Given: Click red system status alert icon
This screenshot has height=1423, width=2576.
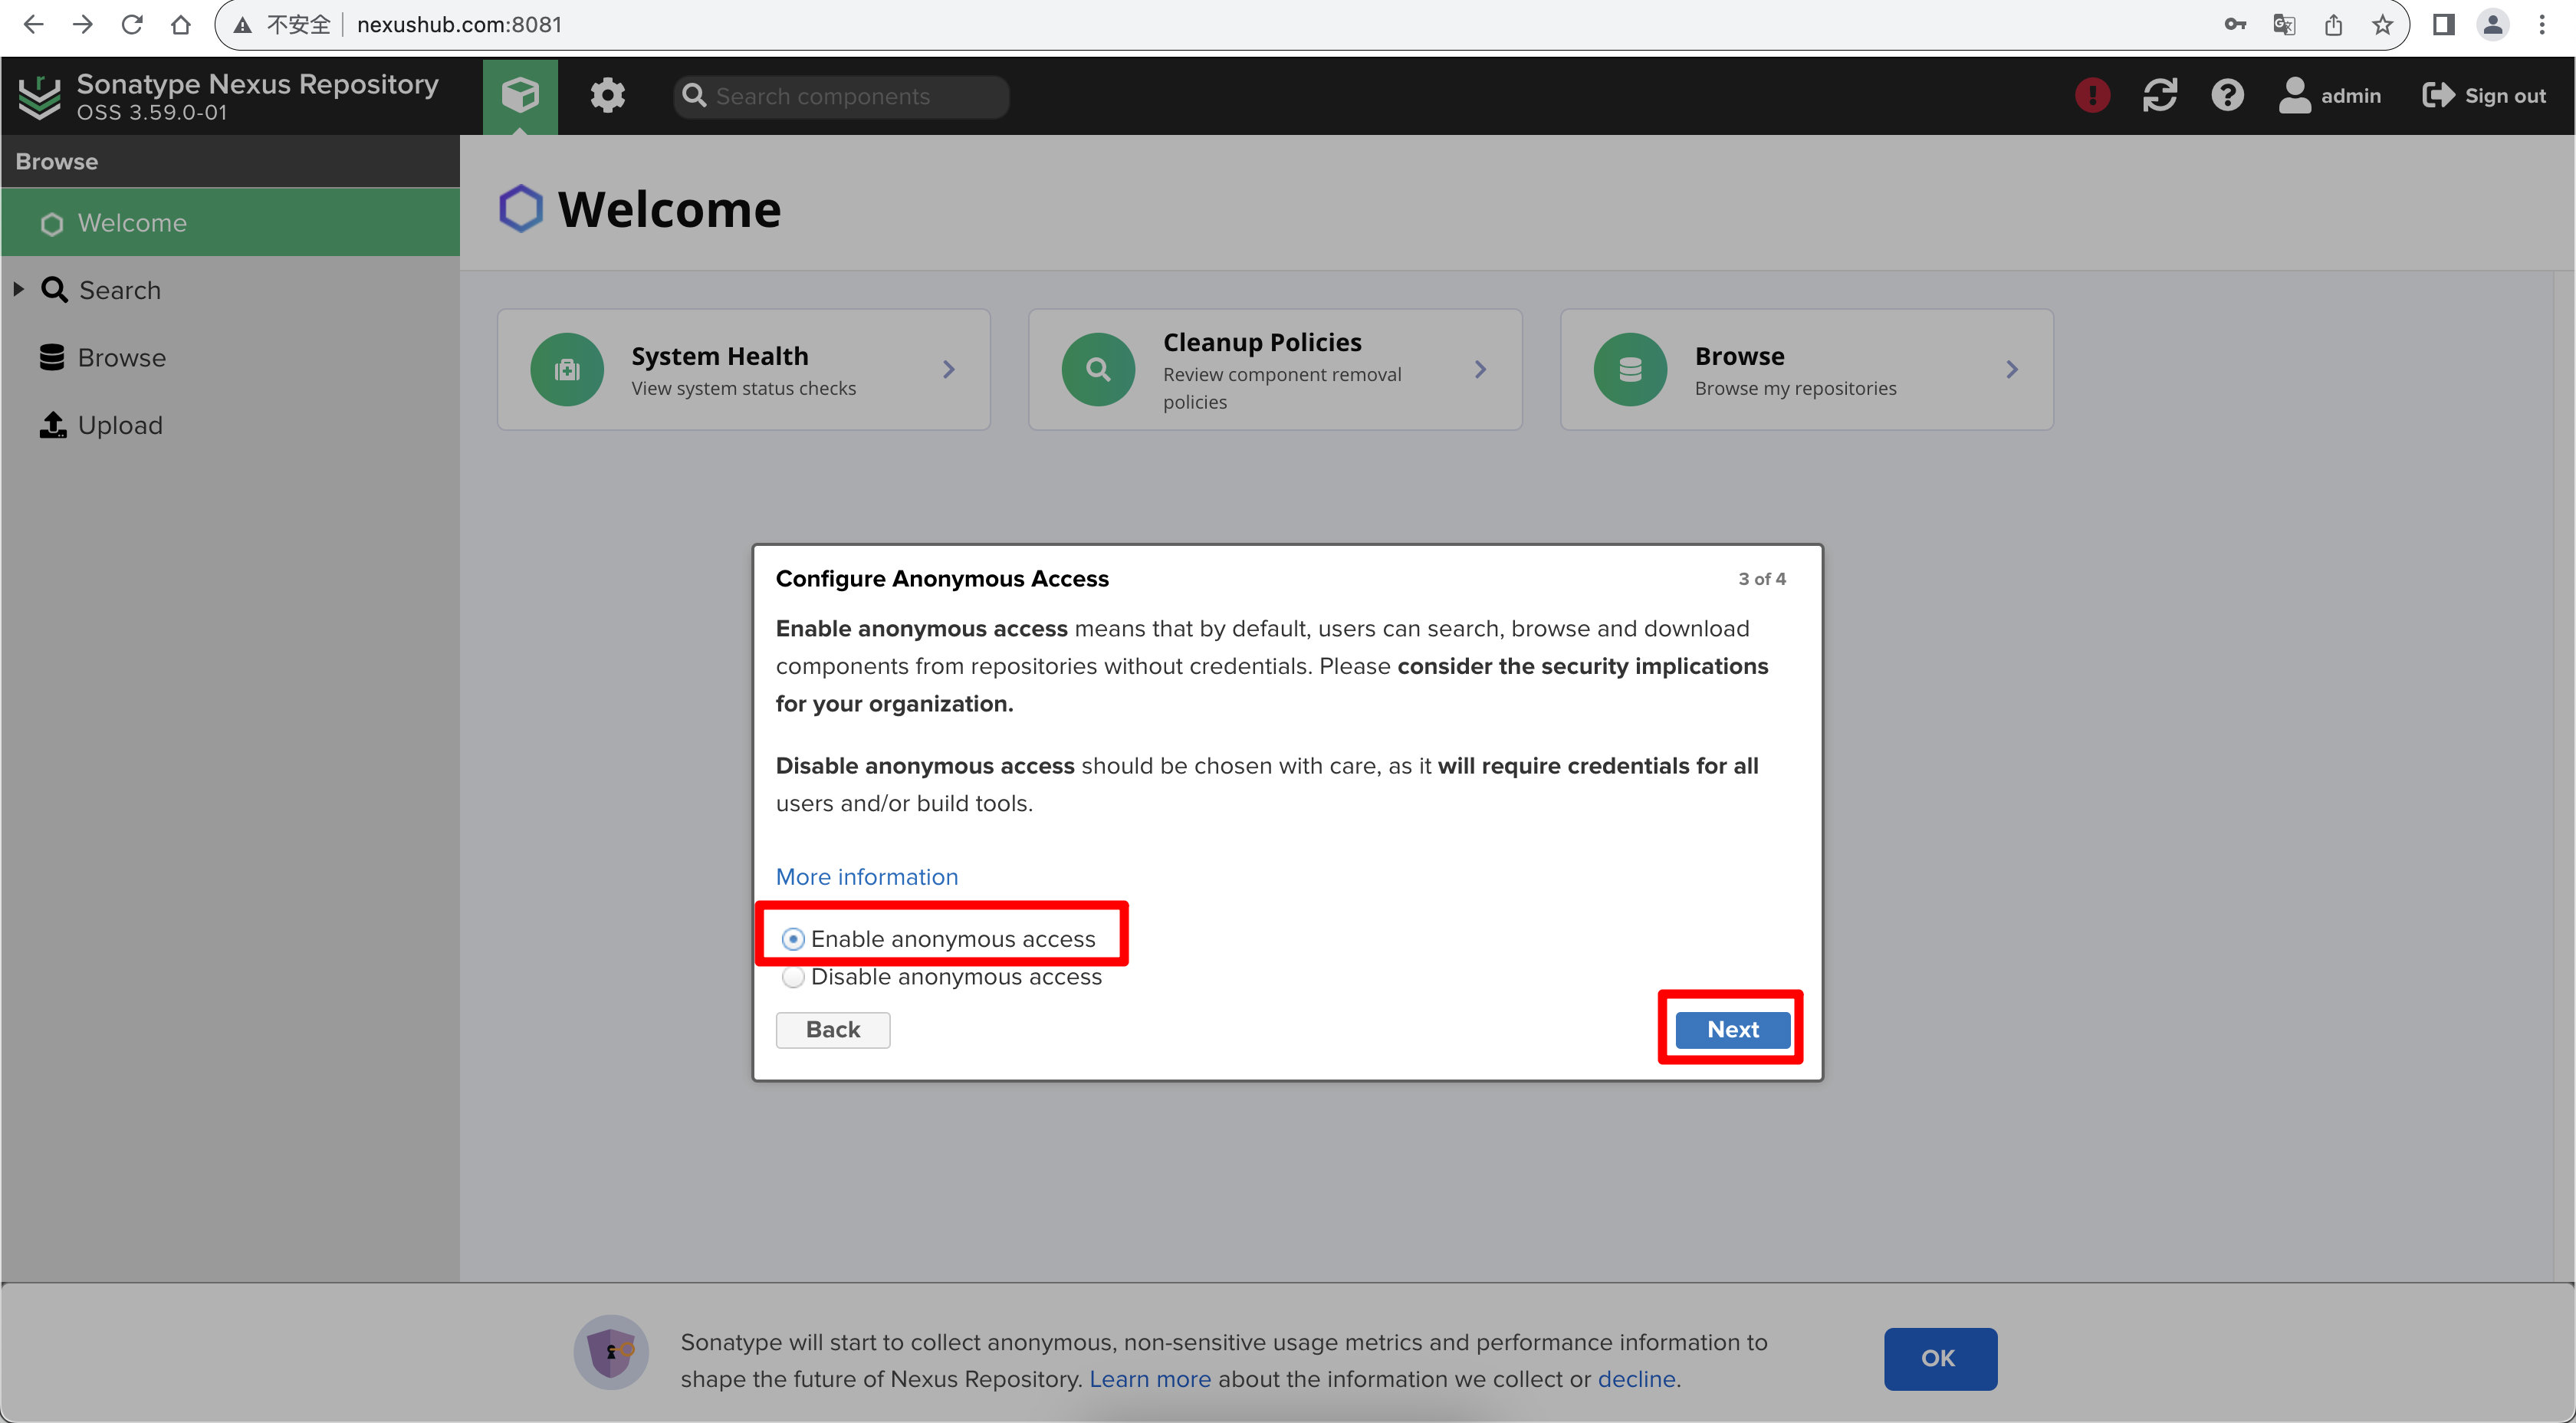Looking at the screenshot, I should tap(2092, 95).
